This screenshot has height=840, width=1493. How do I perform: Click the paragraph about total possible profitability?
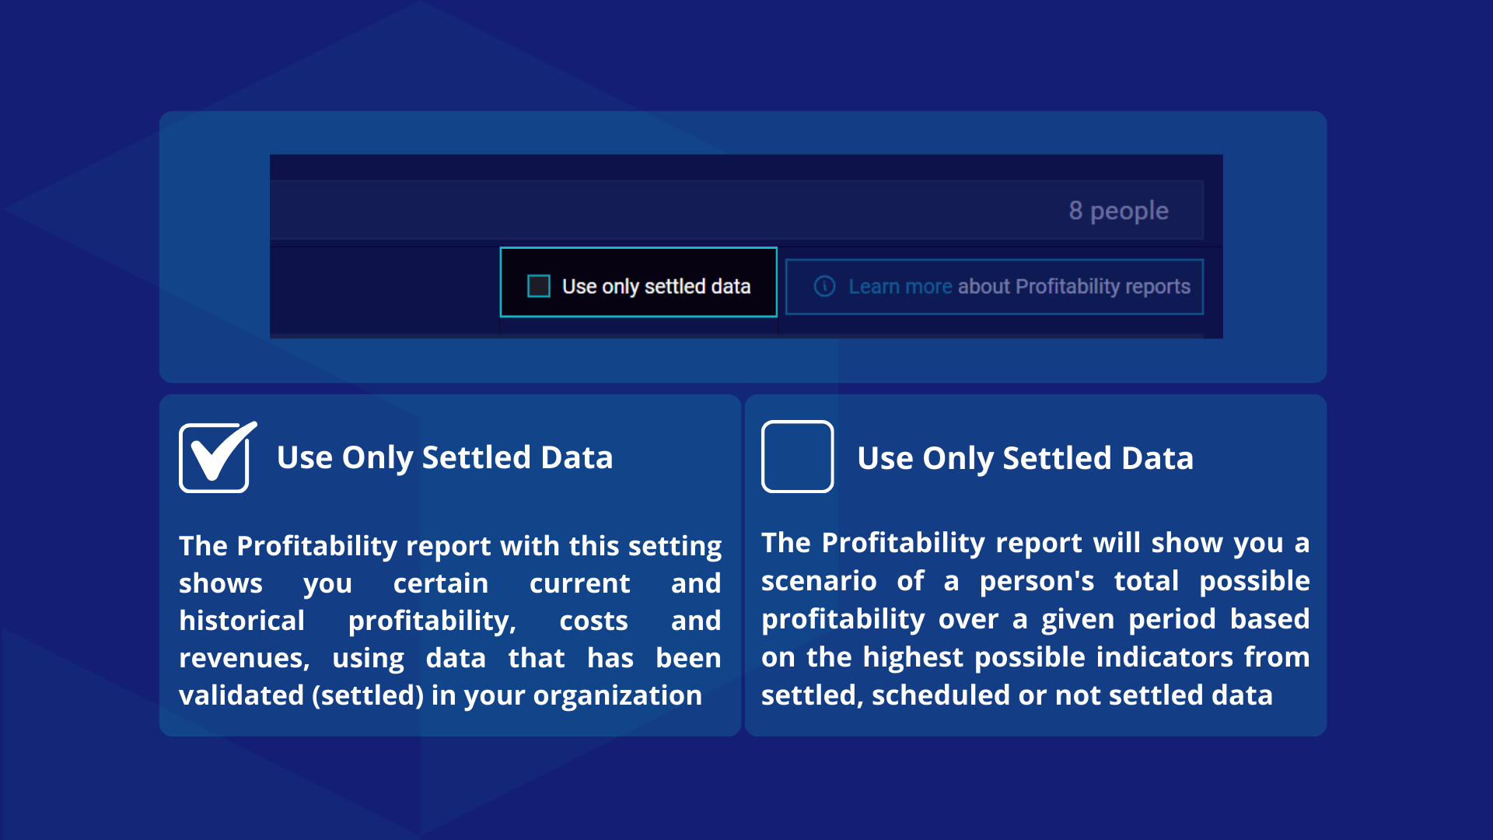1035,618
